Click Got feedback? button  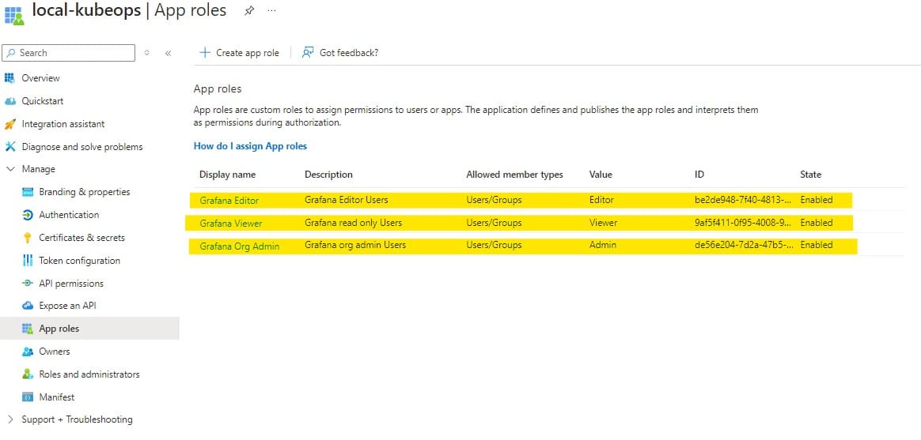[x=340, y=53]
